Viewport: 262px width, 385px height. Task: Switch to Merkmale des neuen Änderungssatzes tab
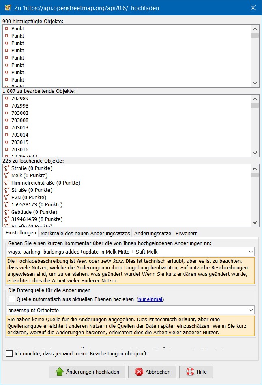pos(85,233)
